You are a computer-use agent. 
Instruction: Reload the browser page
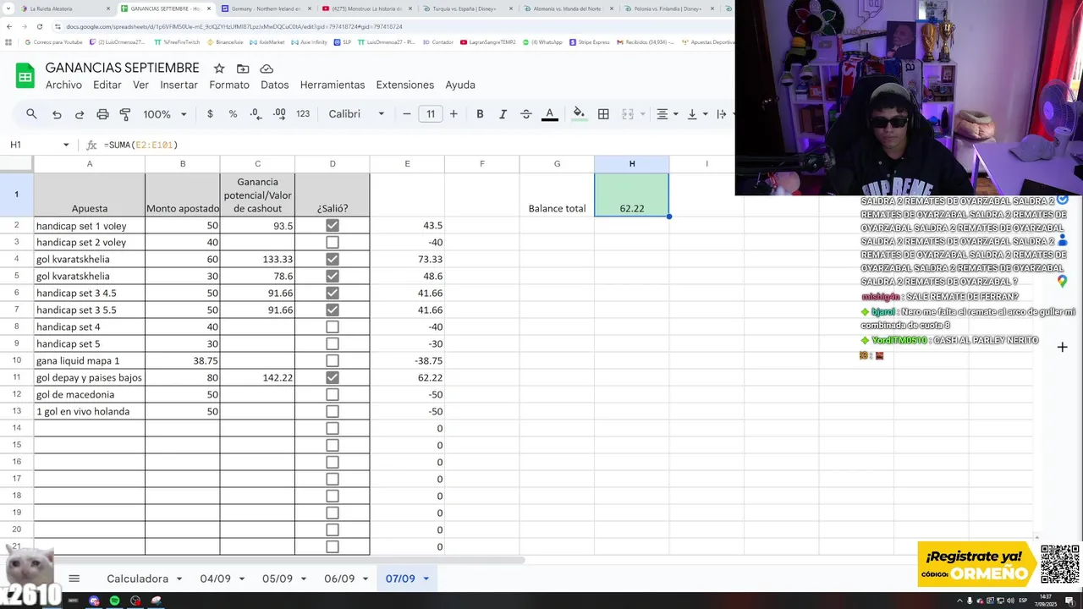click(41, 26)
